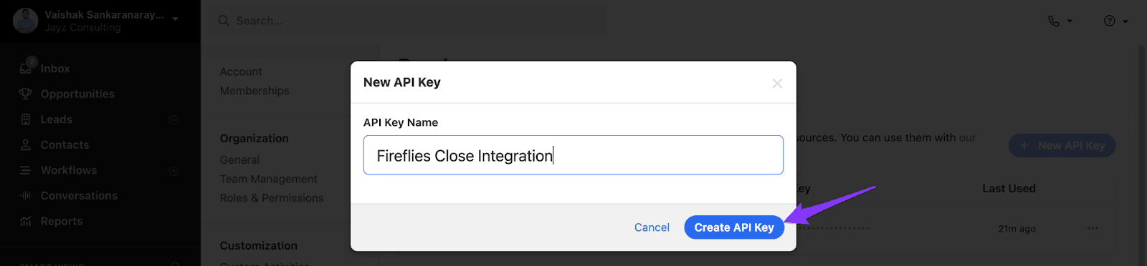Go to Roles & Permissions settings
Viewport: 1147px width, 266px height.
tap(272, 198)
